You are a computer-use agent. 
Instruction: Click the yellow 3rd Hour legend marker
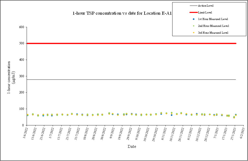tap(194, 33)
